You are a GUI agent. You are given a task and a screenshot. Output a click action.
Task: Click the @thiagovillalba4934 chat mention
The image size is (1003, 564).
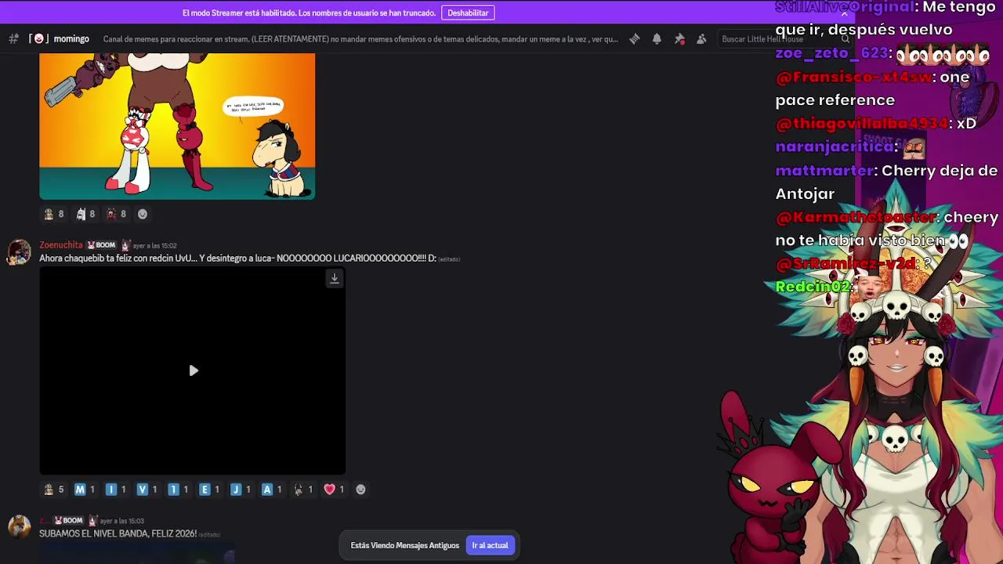pos(861,124)
